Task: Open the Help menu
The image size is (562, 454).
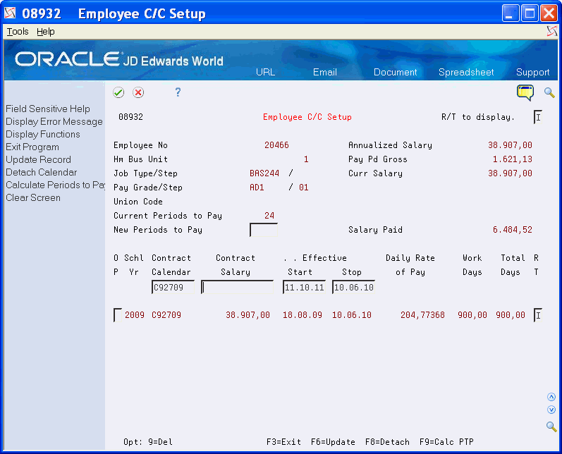Action: [x=46, y=32]
